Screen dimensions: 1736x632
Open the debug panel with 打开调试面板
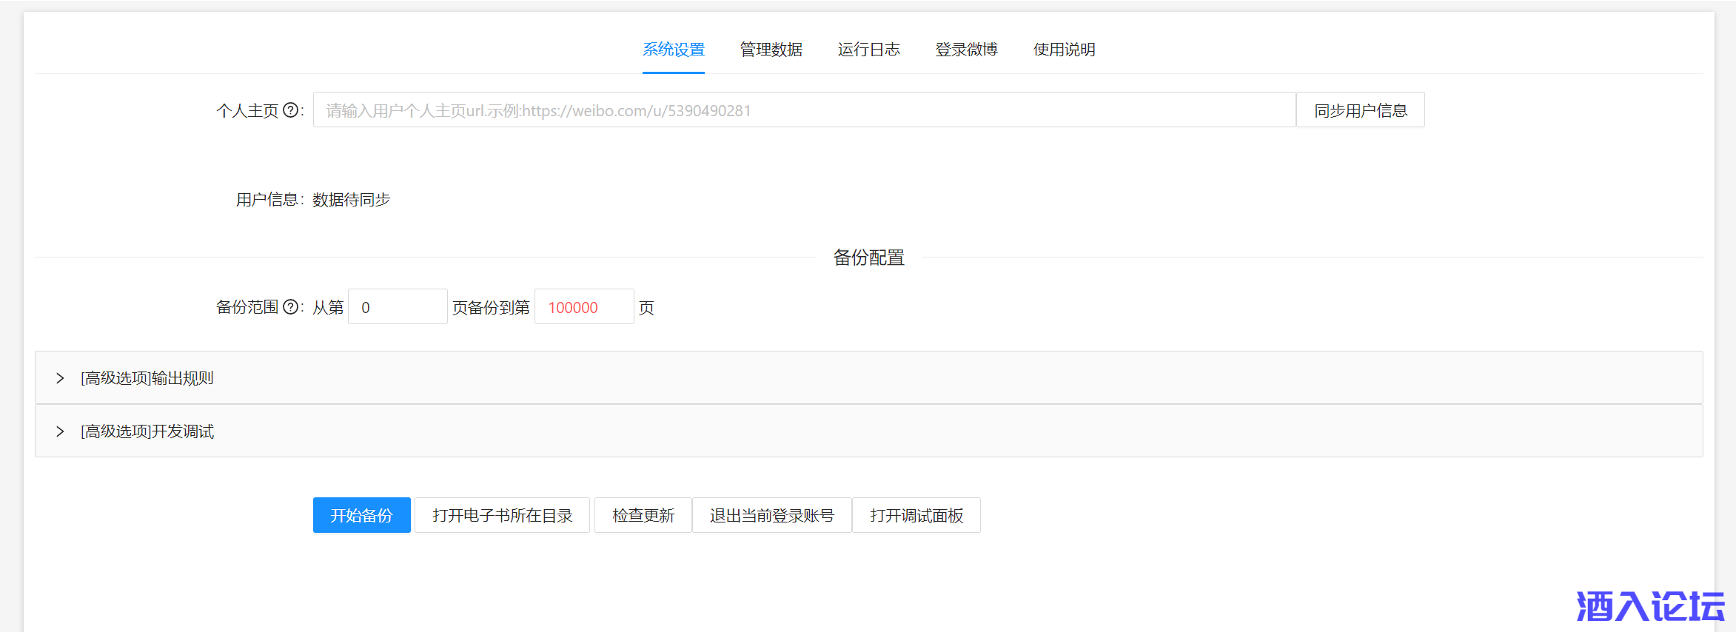tap(916, 515)
